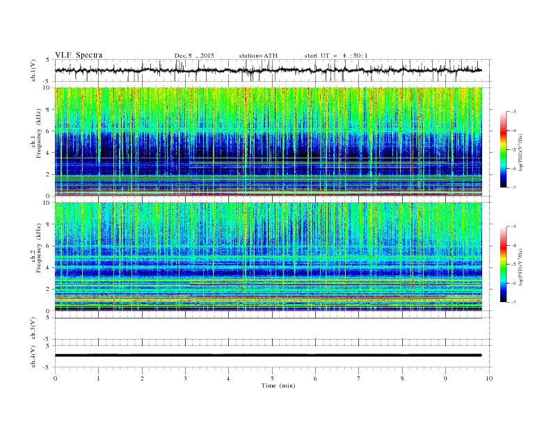Click the '-3' label on lower colorbar
The width and height of the screenshot is (551, 425).
pos(513,226)
